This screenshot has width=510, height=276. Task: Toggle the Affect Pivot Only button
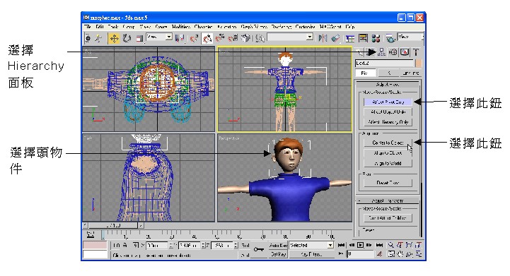388,102
